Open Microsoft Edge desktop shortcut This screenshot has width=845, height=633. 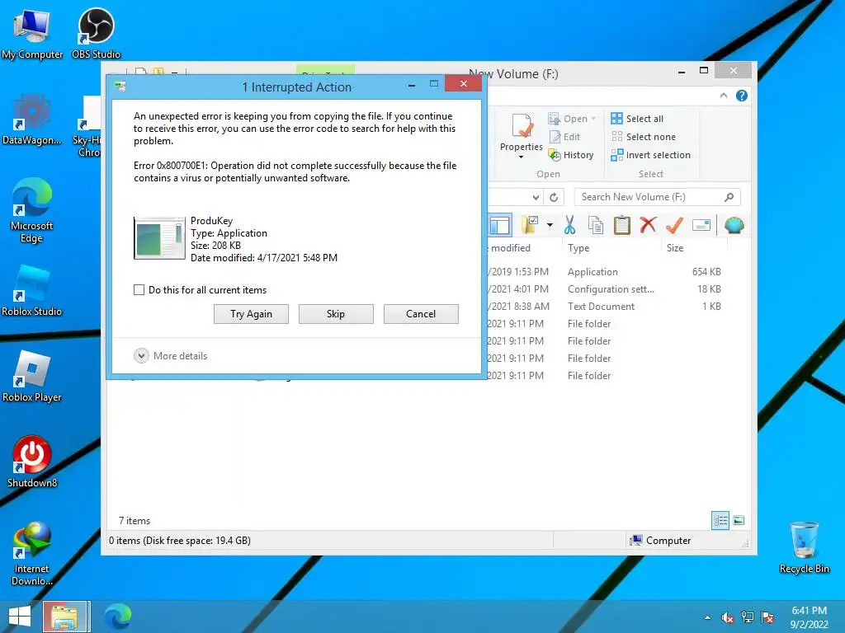[x=32, y=210]
